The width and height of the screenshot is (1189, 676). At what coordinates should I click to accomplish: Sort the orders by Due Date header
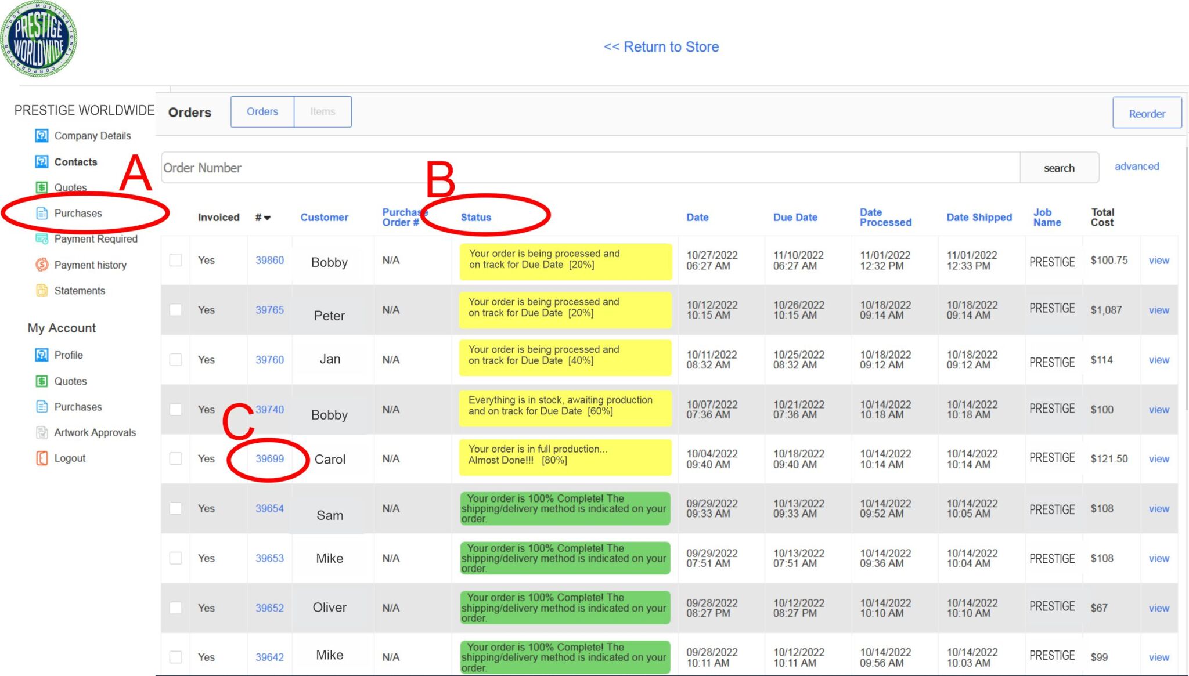tap(795, 218)
